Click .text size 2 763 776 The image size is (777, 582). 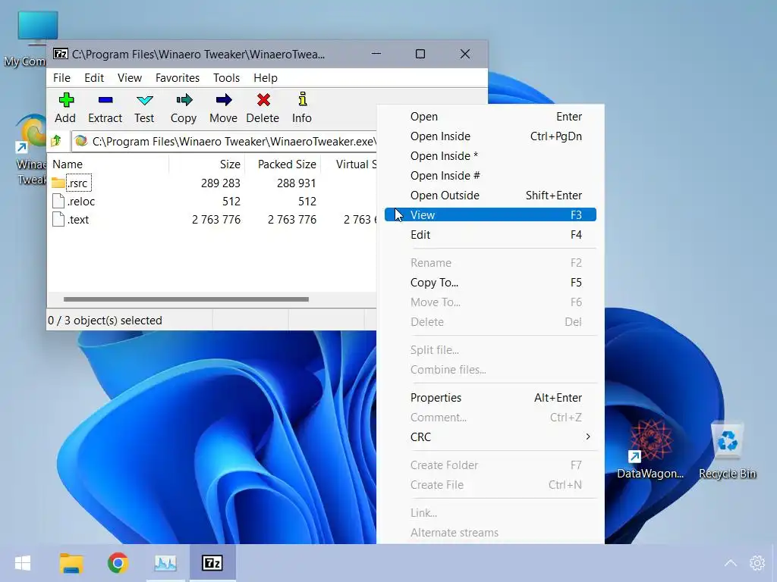coord(216,220)
